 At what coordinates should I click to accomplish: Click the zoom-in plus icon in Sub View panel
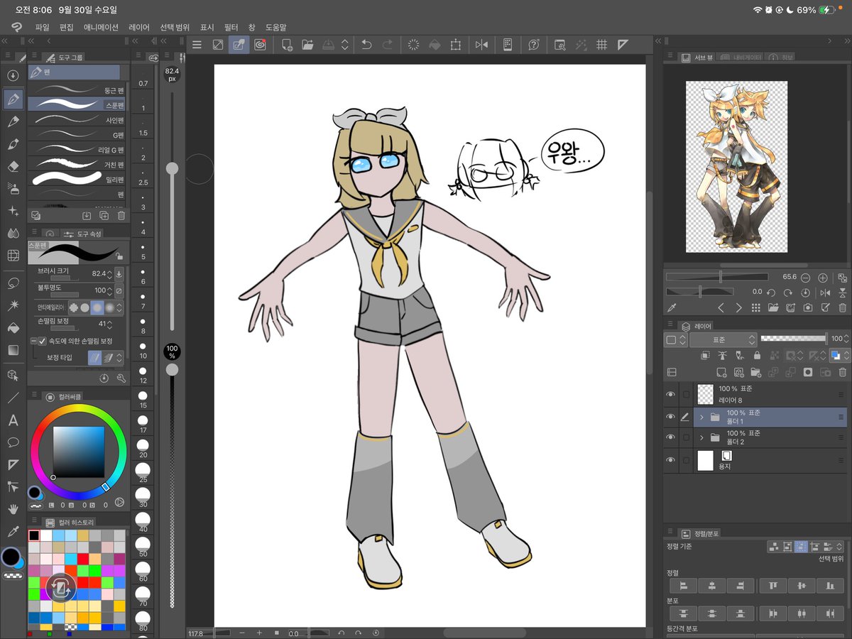[x=823, y=278]
